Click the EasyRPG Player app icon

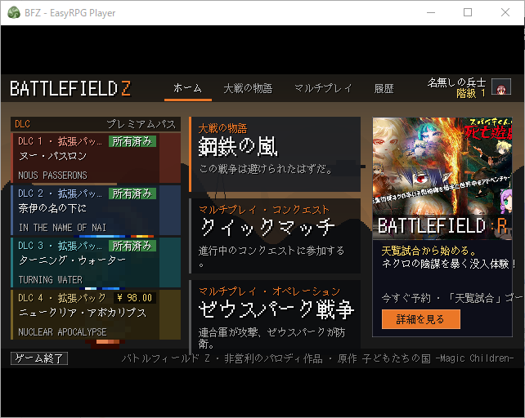(x=14, y=13)
